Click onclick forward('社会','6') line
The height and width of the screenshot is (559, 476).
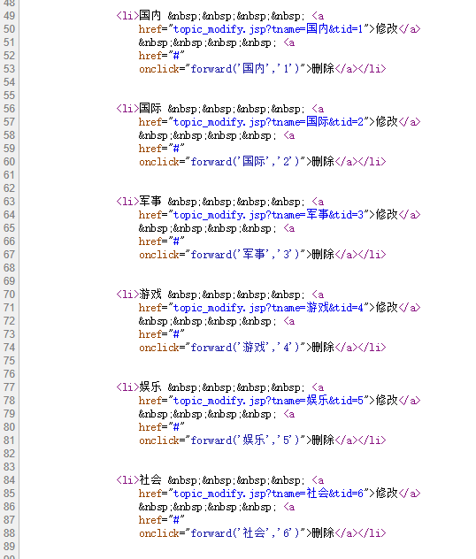[x=263, y=533]
